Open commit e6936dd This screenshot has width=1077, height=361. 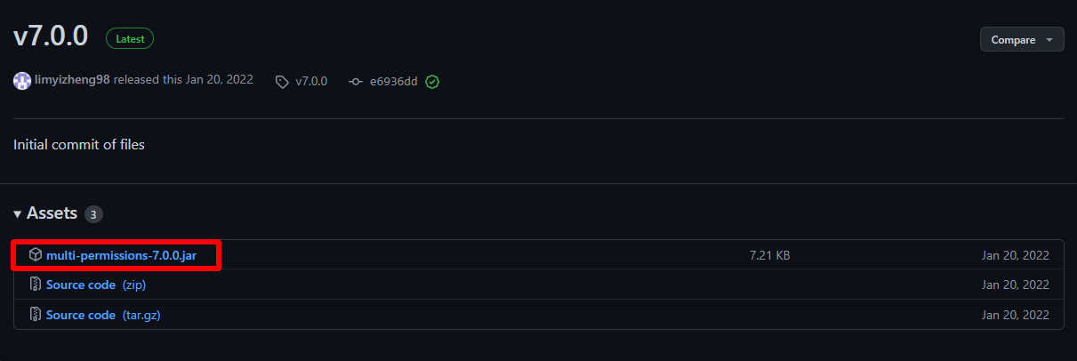click(394, 82)
